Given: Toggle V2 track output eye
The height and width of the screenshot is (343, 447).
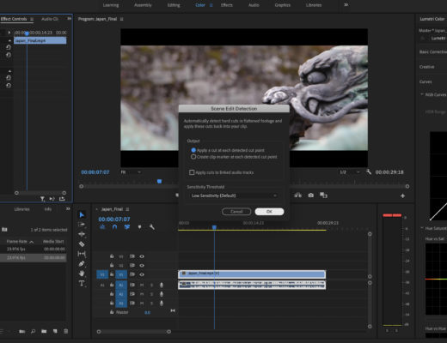Looking at the screenshot, I should (x=142, y=265).
